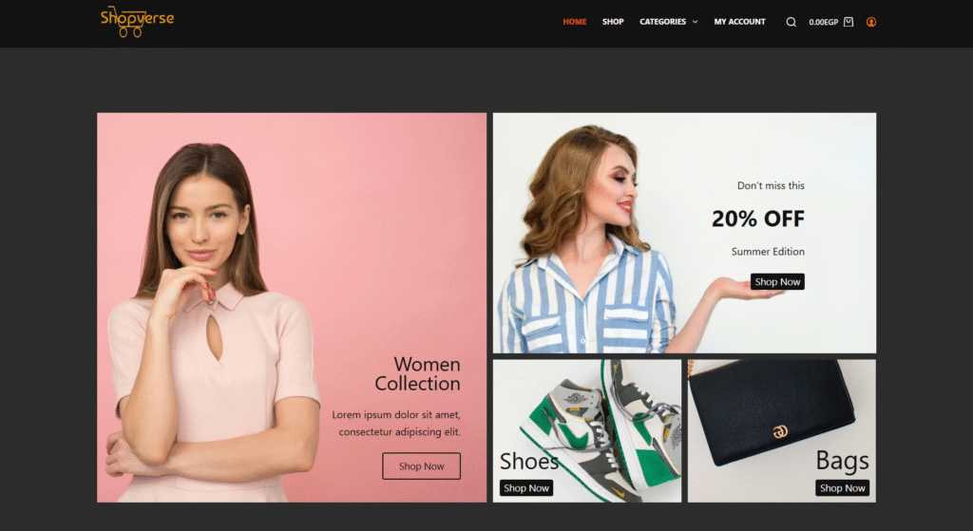Select the 20% OFF heading text
This screenshot has height=531, width=973.
pyautogui.click(x=757, y=218)
